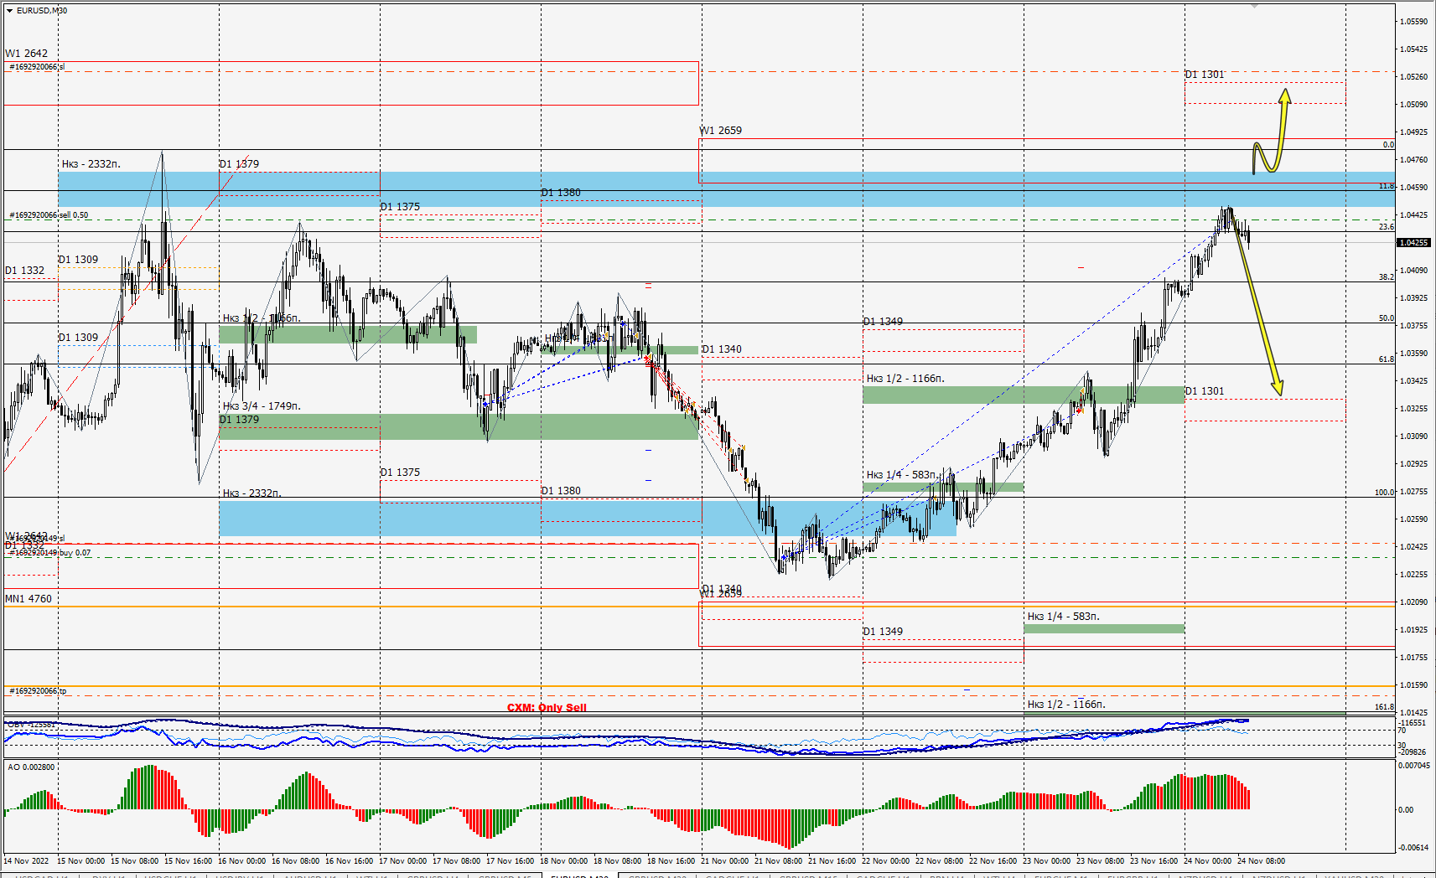Click 1.04760 on the price scale
The height and width of the screenshot is (878, 1436).
(1414, 160)
